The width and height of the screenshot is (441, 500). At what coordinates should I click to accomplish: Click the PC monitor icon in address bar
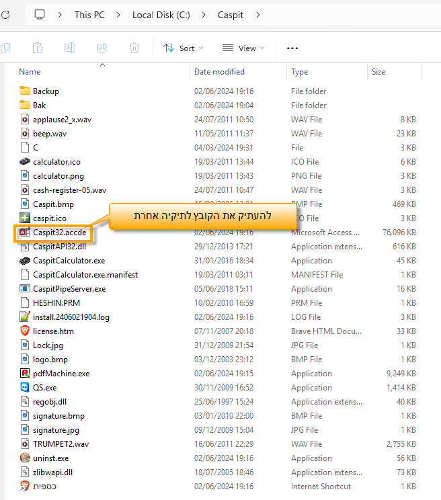[x=40, y=14]
